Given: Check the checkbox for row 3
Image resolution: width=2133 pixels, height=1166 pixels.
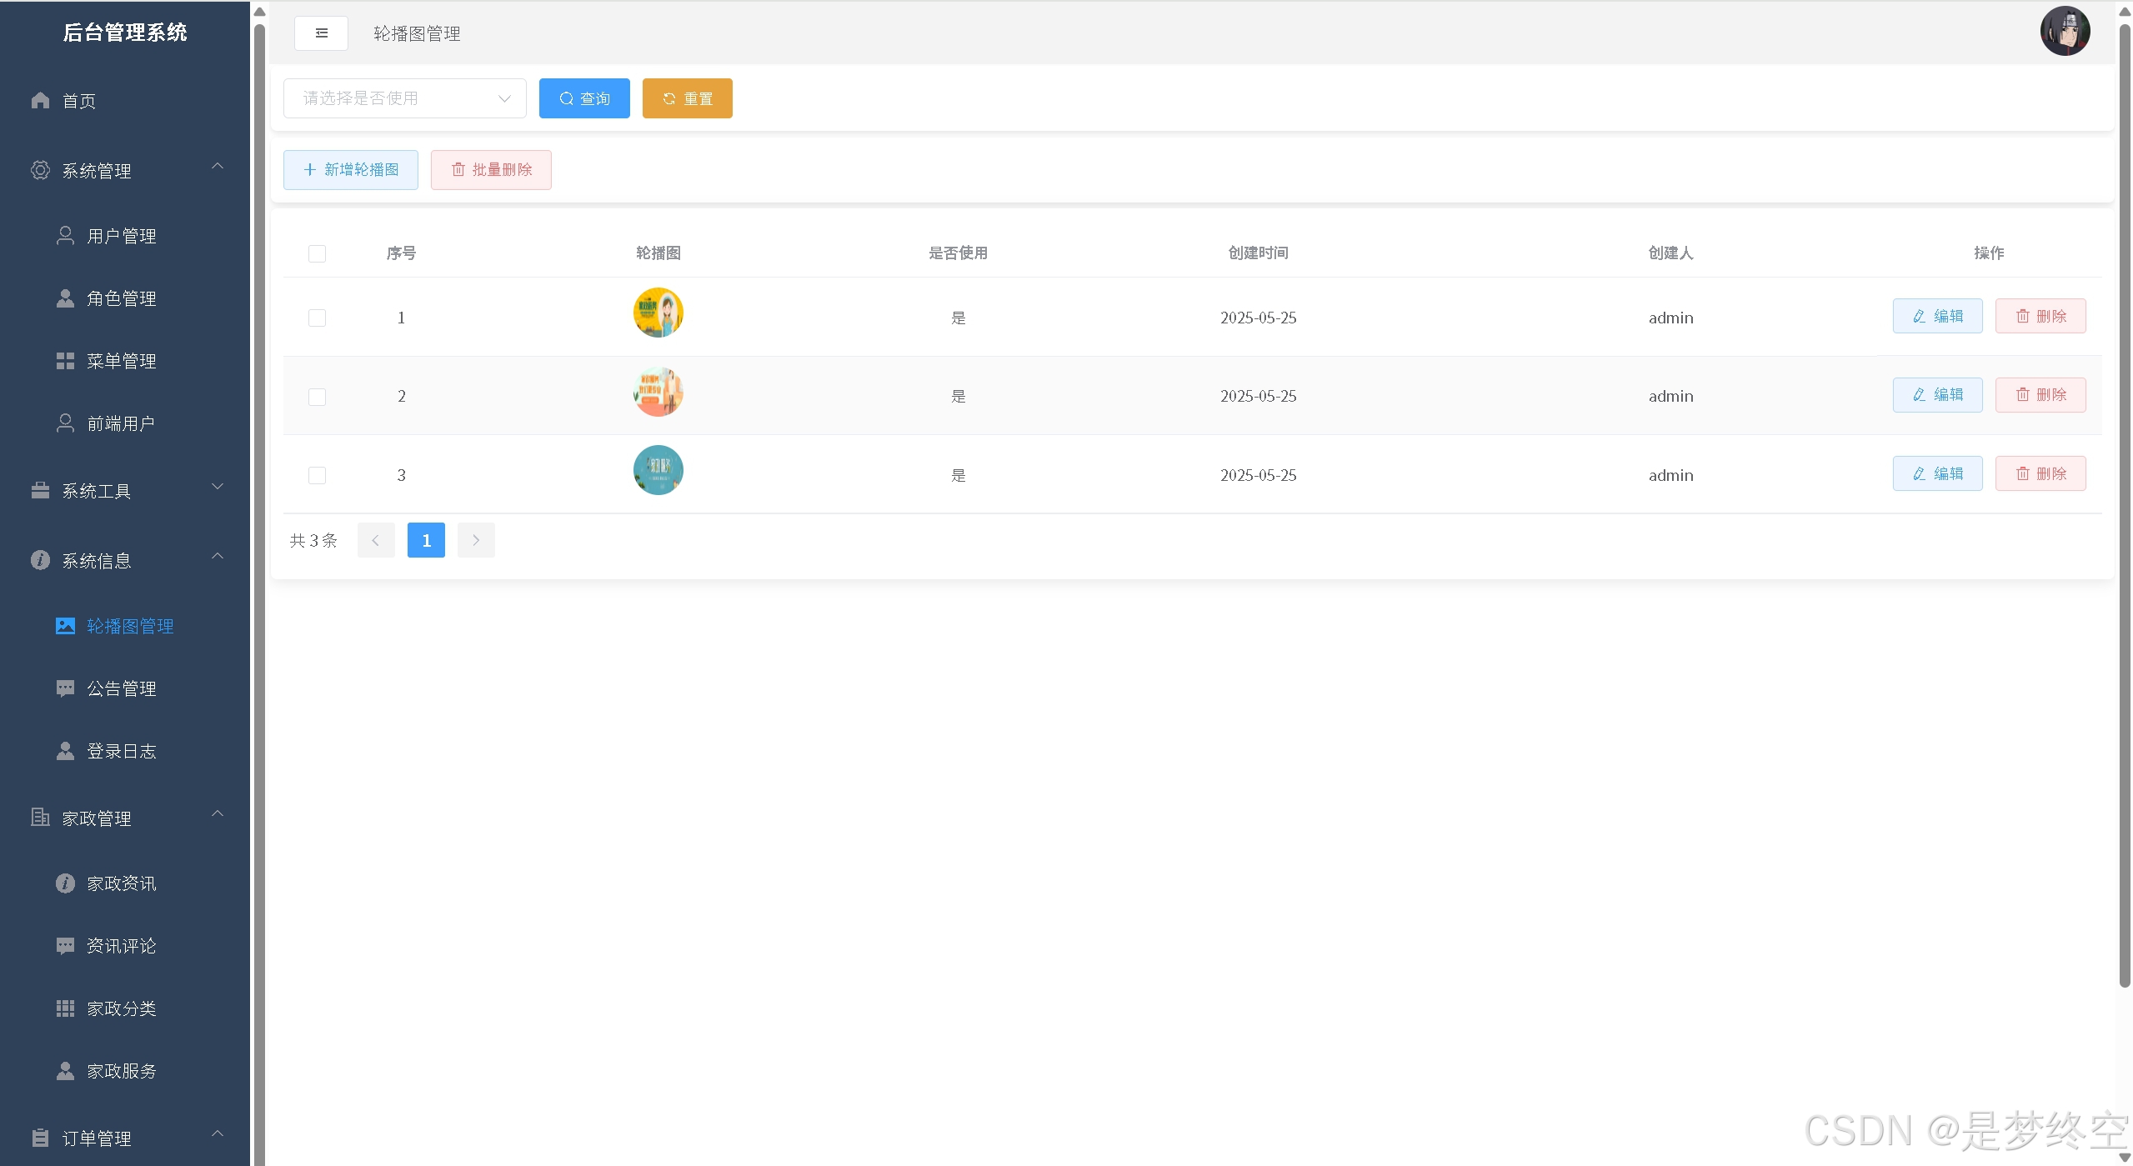Looking at the screenshot, I should pos(317,475).
